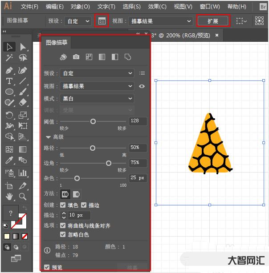Pick the Artboard tool
269x273 pixels.
click(x=9, y=185)
